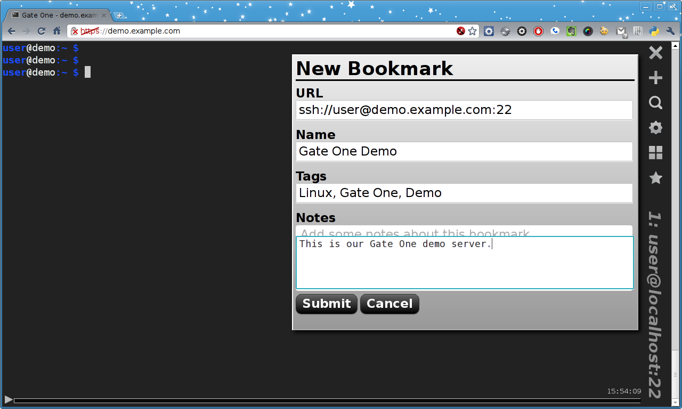The width and height of the screenshot is (682, 409).
Task: Bookmark this page with the star icon
Action: tap(472, 31)
